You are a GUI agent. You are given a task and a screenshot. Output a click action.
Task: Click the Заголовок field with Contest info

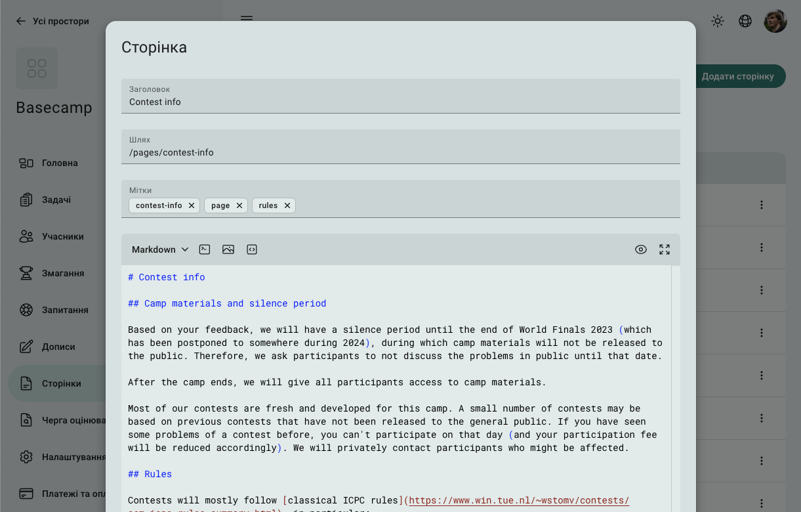(x=400, y=102)
